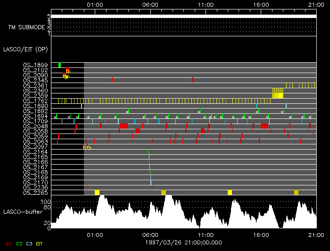This screenshot has height=251, width=330.
Task: Select the C3 legend label
Action: point(30,243)
